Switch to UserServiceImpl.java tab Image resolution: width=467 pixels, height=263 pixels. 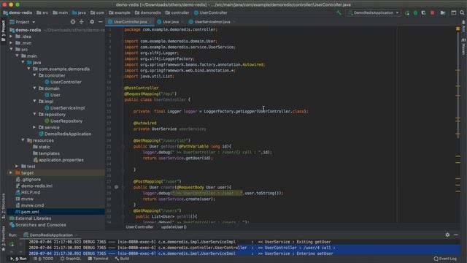point(212,22)
